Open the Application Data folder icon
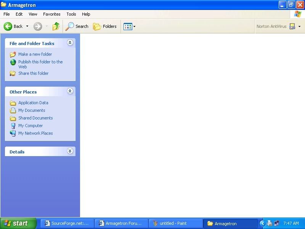The width and height of the screenshot is (305, 229). tap(13, 103)
